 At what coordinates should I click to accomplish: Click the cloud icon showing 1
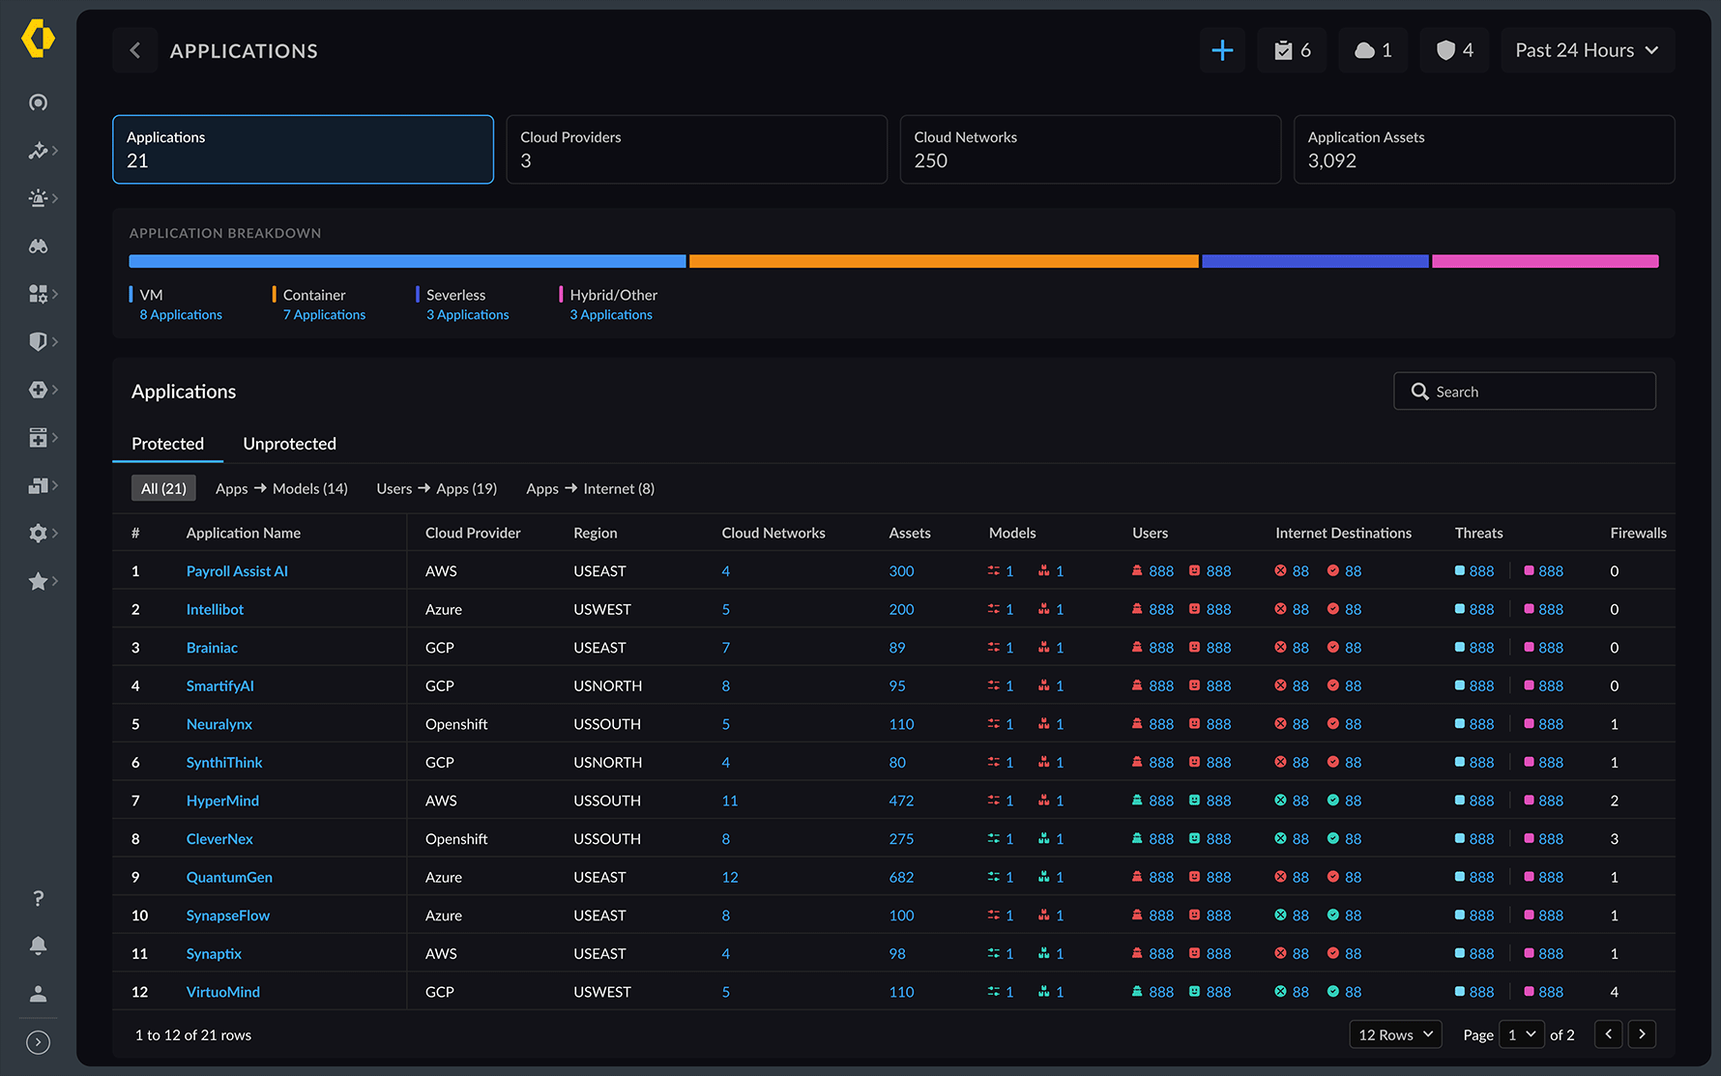coord(1372,50)
